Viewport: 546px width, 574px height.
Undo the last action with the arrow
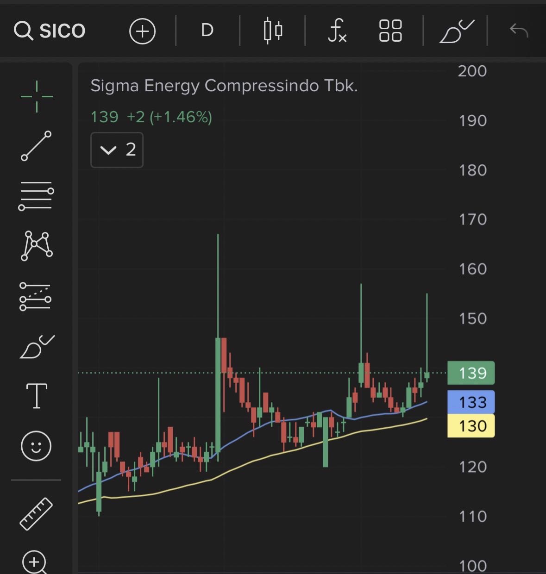[x=519, y=31]
